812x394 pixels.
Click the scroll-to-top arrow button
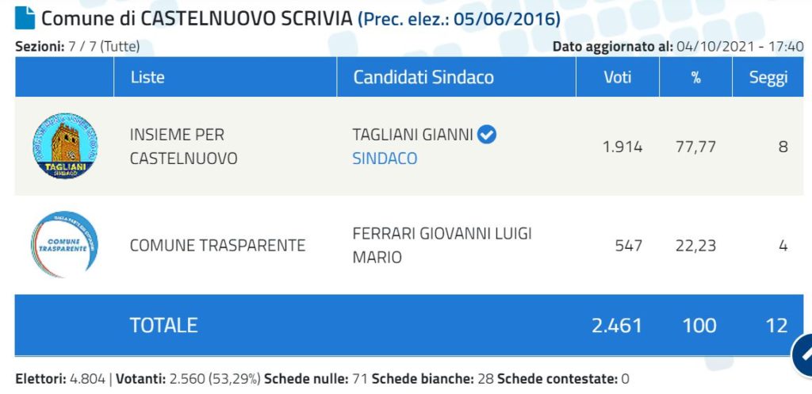click(x=802, y=354)
